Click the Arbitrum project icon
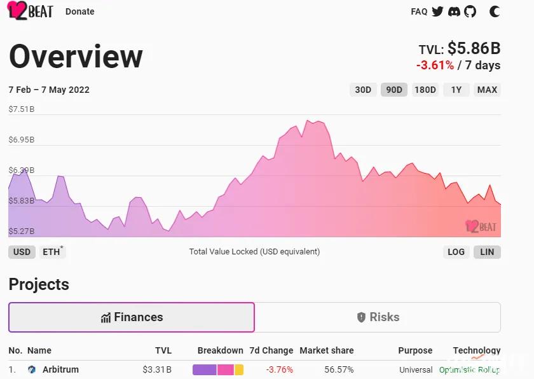Viewport: 534px width, 379px height. point(32,369)
